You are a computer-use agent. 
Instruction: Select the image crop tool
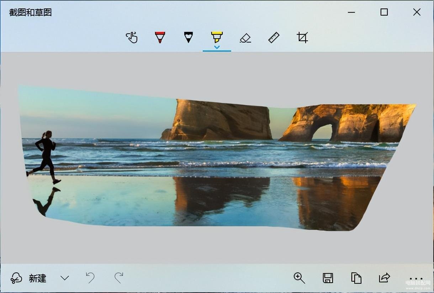click(302, 37)
